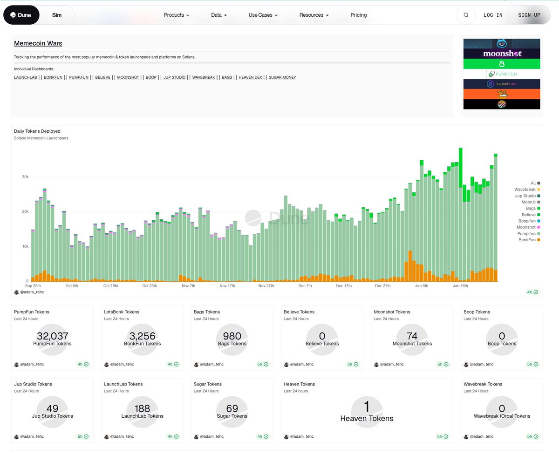
Task: Click author avatar on Believe Tokens card
Action: click(x=286, y=364)
